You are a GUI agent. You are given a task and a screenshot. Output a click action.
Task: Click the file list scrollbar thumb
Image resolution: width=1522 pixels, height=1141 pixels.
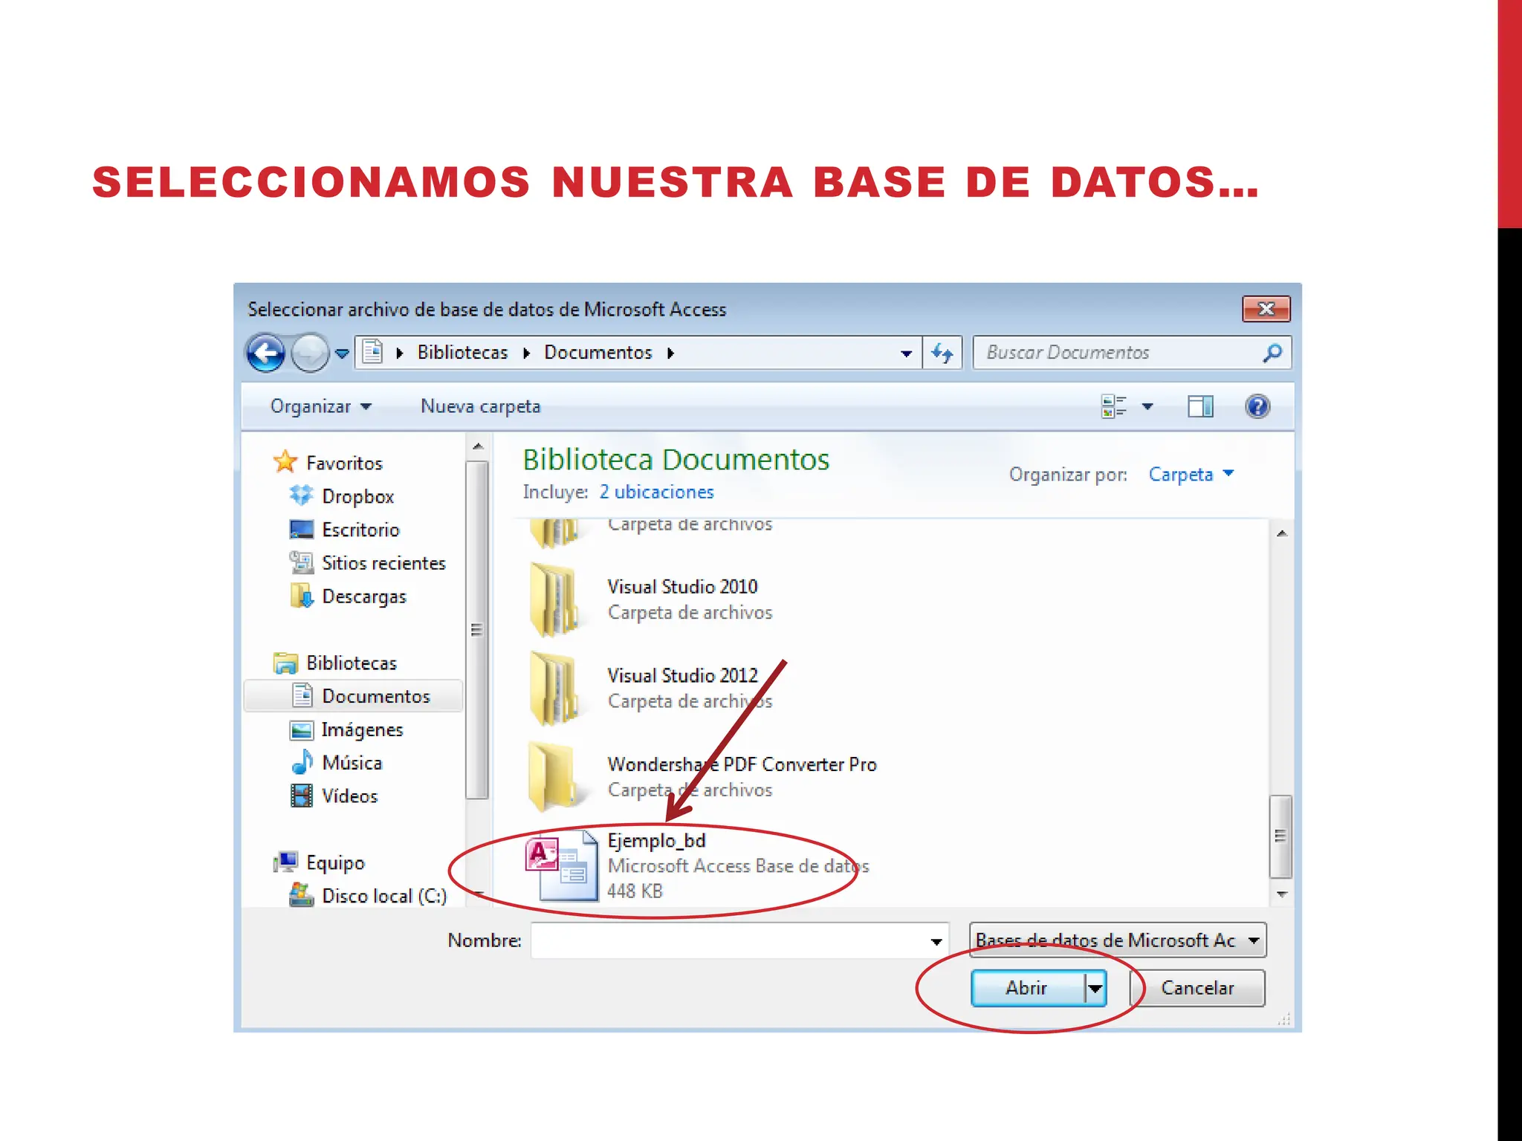click(x=1280, y=836)
